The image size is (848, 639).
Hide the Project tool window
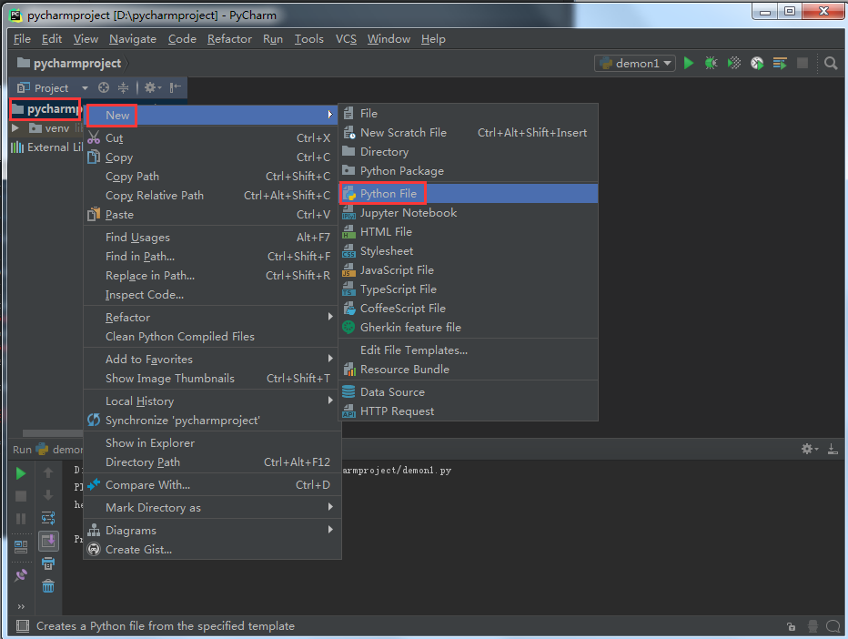point(176,87)
